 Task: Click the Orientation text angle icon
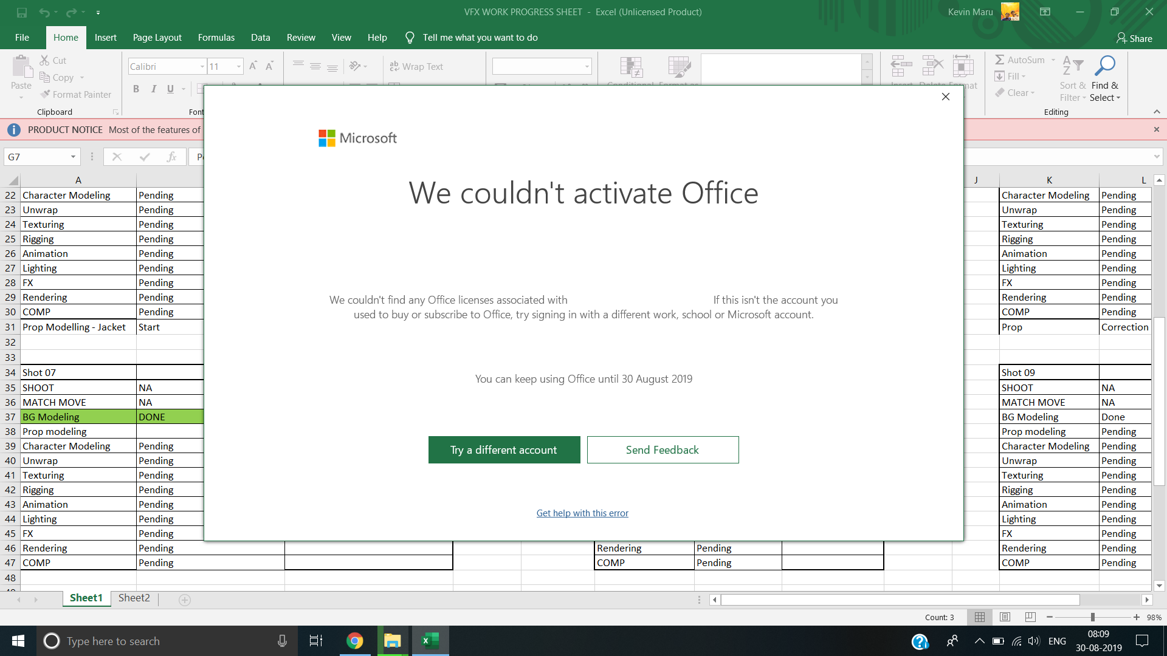click(x=355, y=66)
